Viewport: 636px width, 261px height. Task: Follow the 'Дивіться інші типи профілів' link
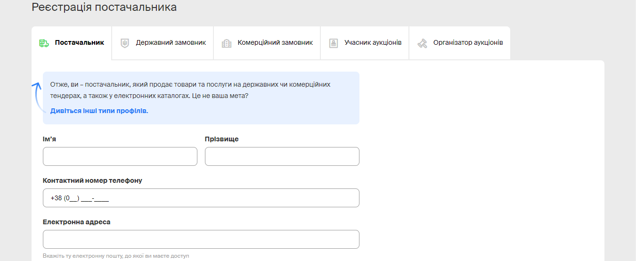point(99,111)
